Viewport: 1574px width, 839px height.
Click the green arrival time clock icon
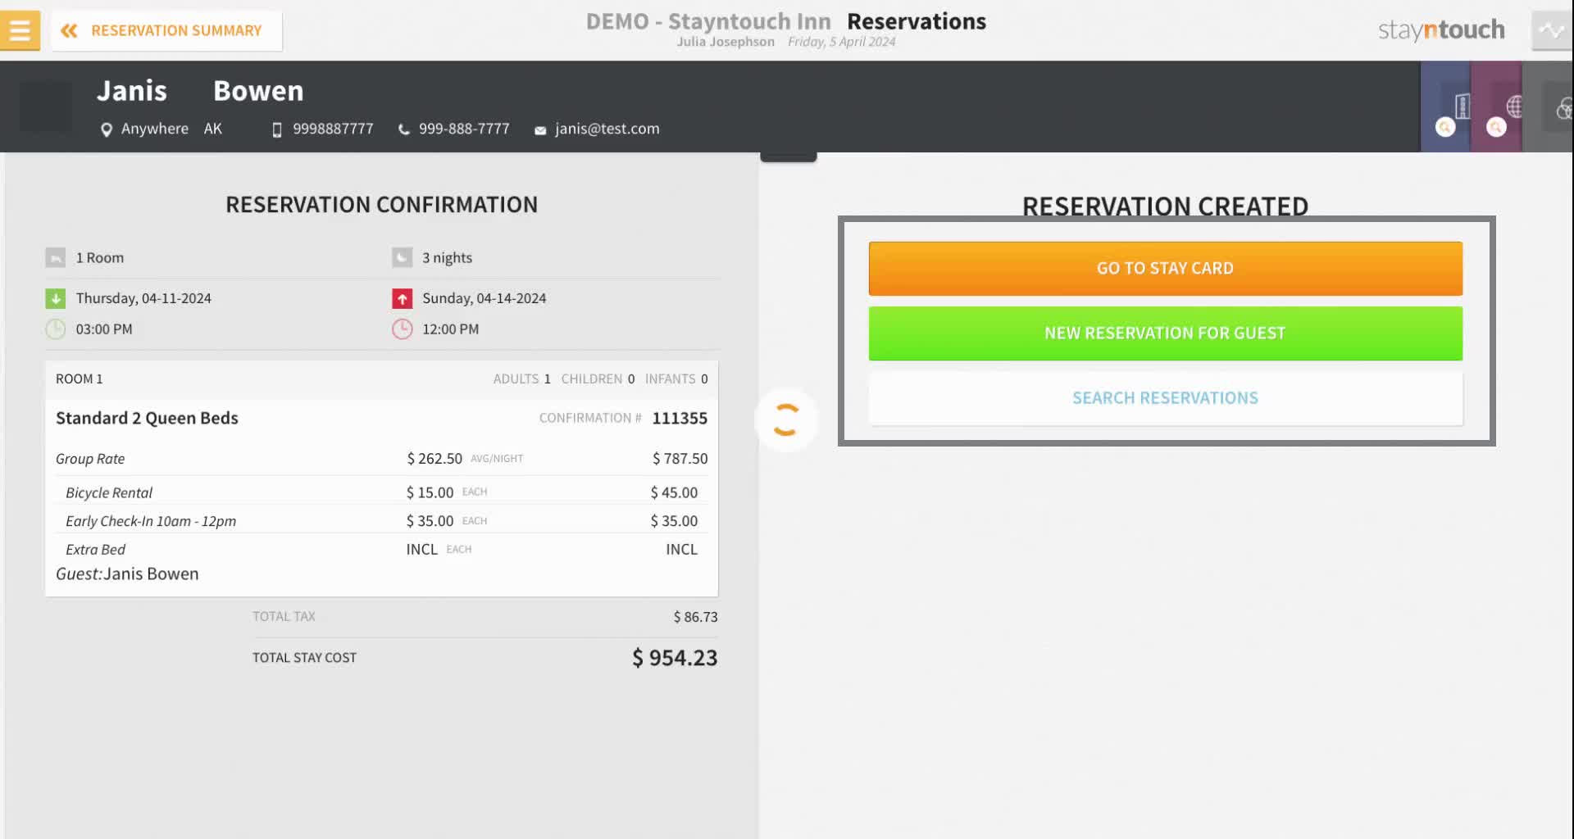pos(55,329)
